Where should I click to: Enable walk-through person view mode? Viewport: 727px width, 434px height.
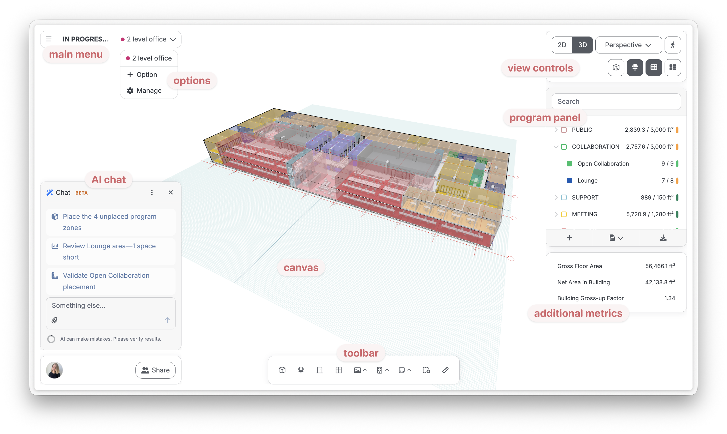click(672, 45)
